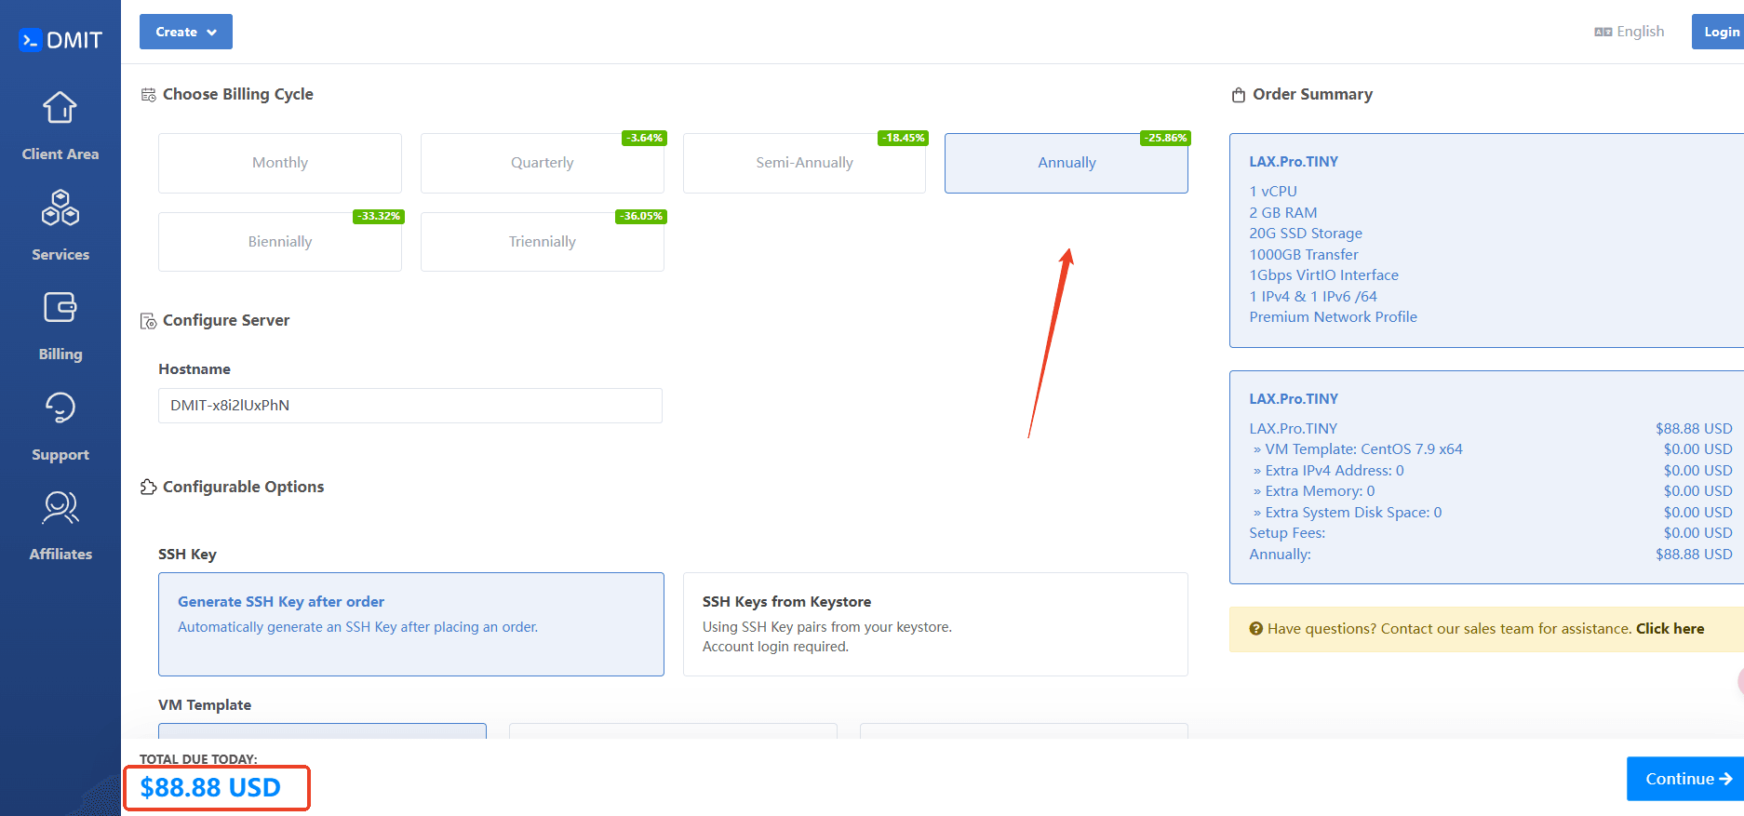Open the Billing wallet icon
Image resolution: width=1744 pixels, height=816 pixels.
[x=60, y=307]
